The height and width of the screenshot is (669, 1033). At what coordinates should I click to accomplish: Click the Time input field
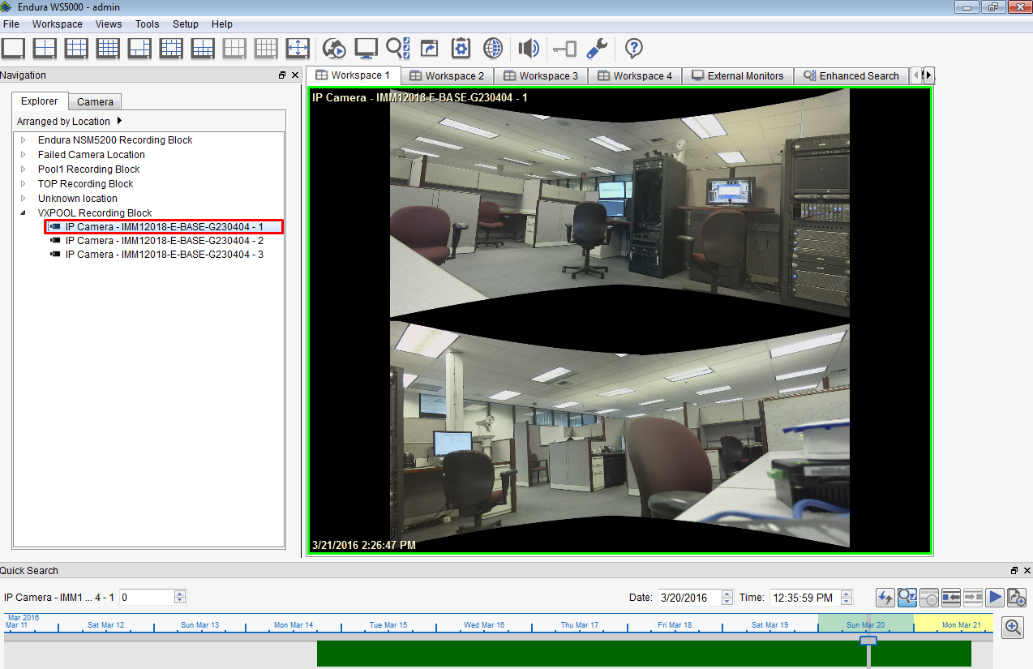tap(804, 598)
